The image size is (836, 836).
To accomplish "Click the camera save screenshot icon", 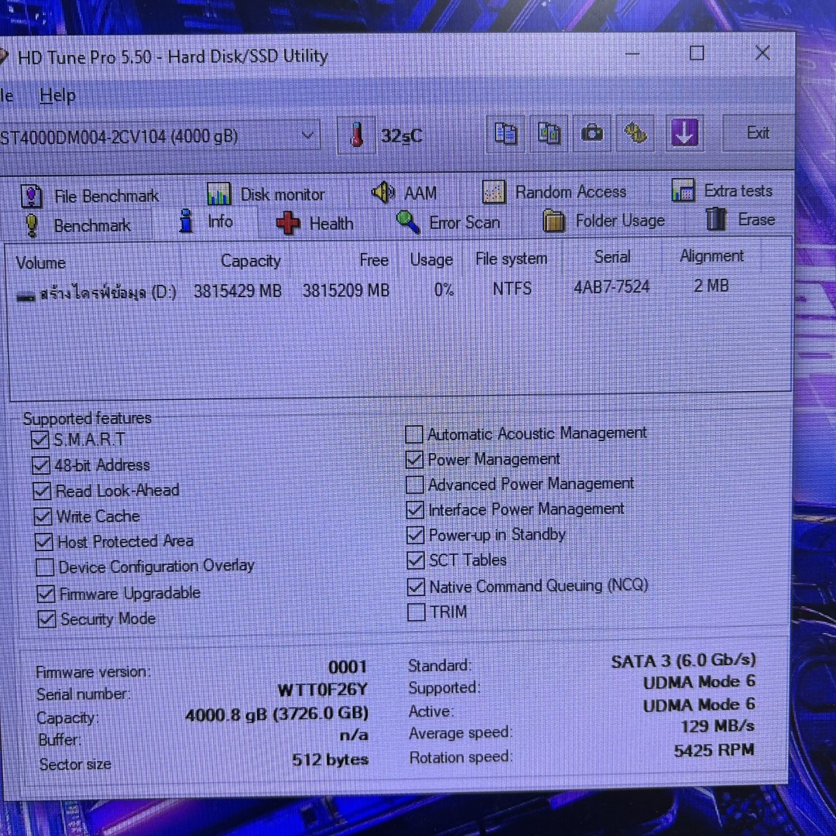I will click(x=592, y=133).
